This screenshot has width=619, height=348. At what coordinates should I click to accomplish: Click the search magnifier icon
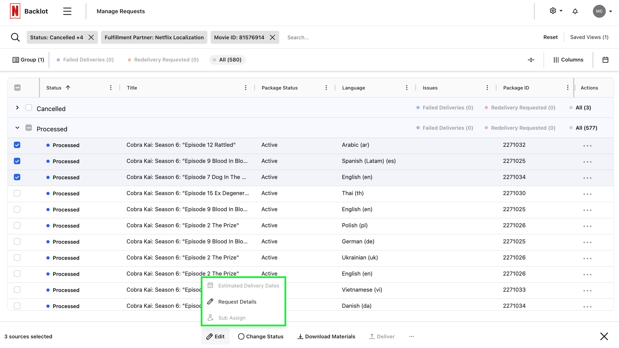click(x=15, y=37)
